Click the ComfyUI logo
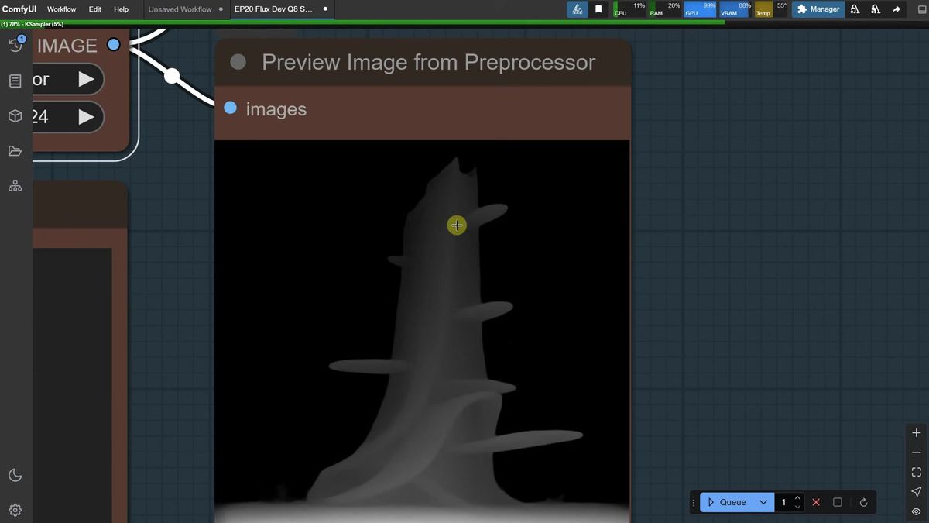 pyautogui.click(x=19, y=9)
